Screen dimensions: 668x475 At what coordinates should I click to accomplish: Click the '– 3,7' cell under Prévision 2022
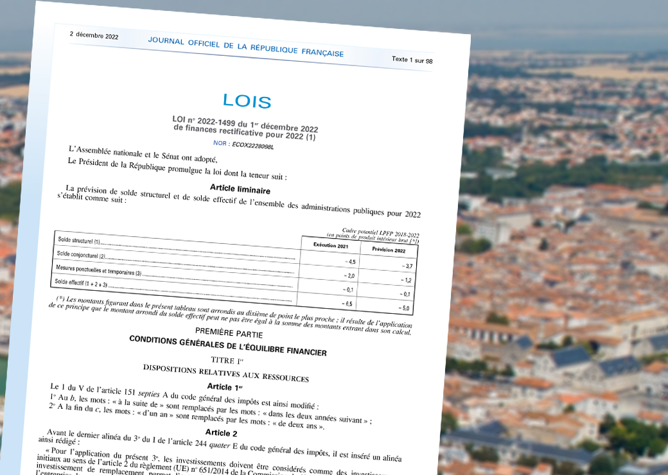pos(407,266)
